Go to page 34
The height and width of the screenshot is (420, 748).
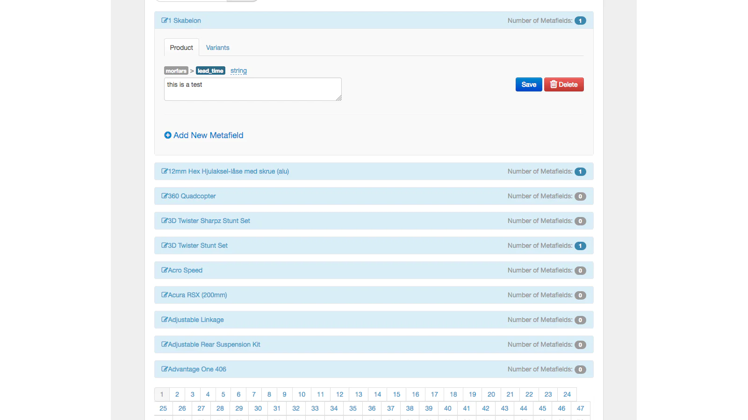334,408
